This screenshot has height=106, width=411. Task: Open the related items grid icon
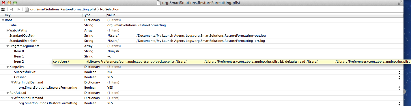click(3, 9)
